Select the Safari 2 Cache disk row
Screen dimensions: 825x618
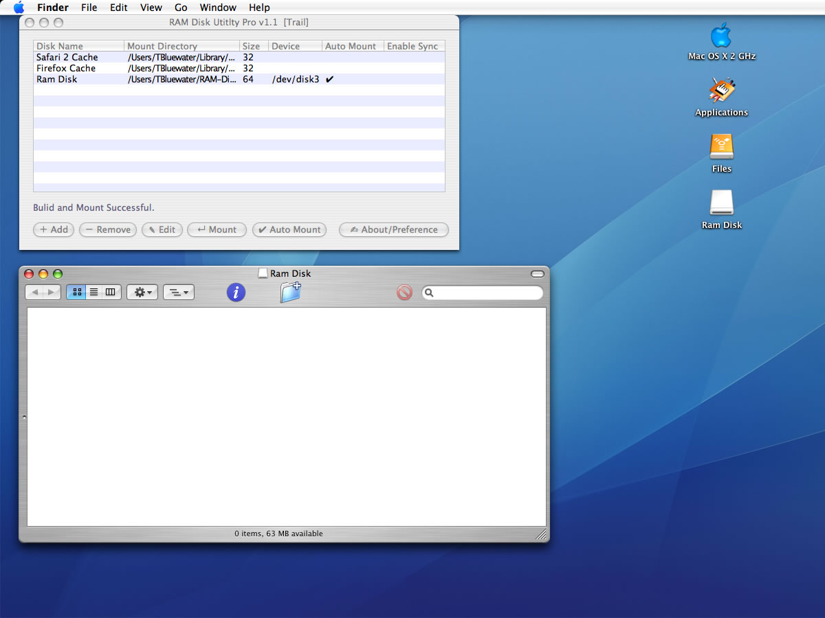(x=239, y=57)
